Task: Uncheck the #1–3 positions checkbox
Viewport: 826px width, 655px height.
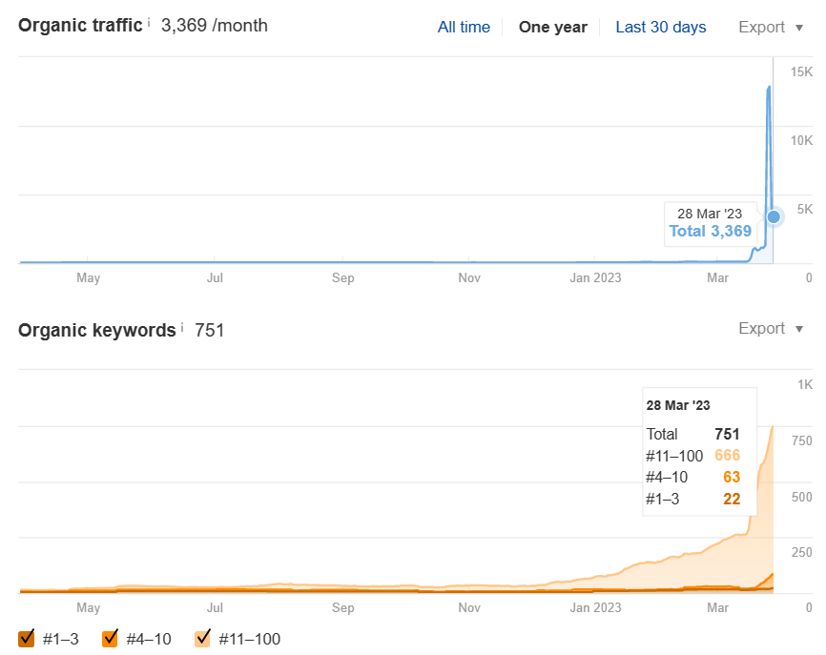Action: coord(27,638)
